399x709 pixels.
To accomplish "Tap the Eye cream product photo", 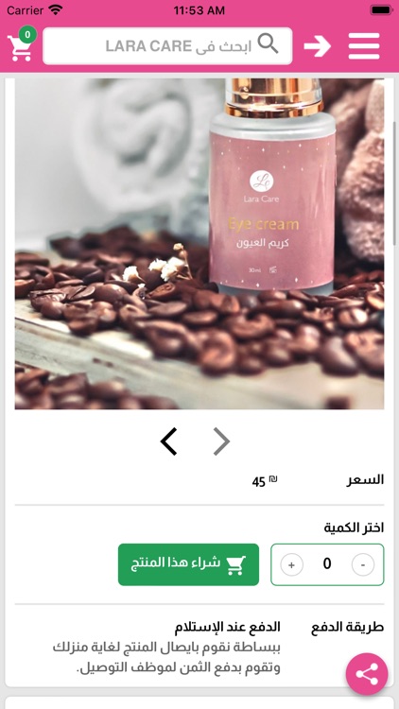I will click(199, 244).
